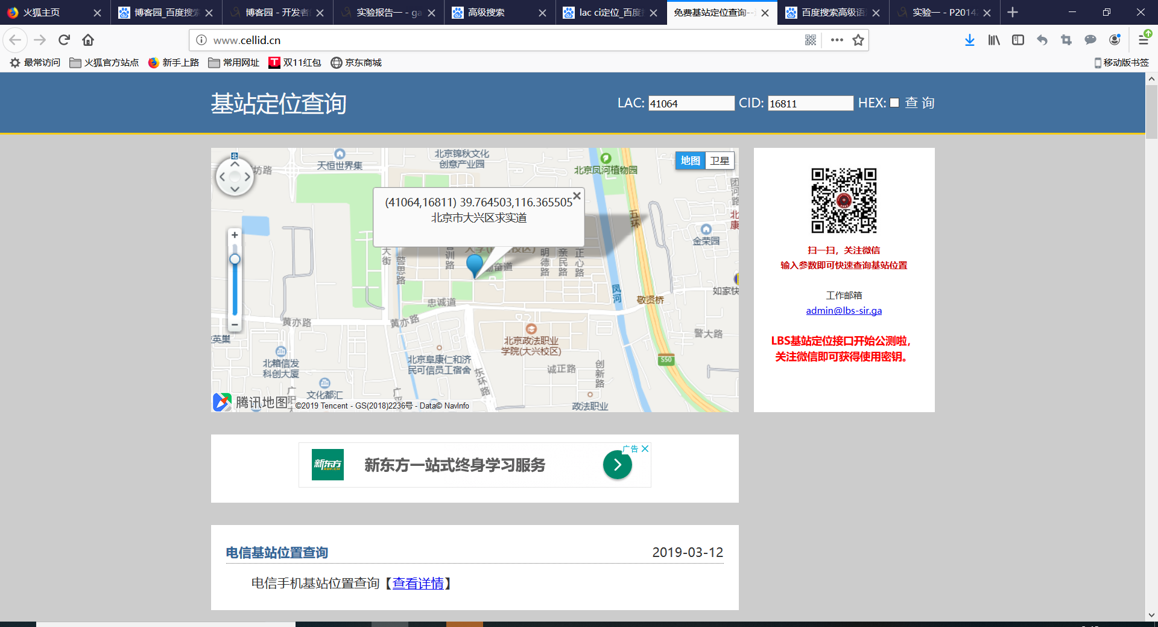
Task: Open the 常用网址 bookmark folder
Action: (234, 63)
